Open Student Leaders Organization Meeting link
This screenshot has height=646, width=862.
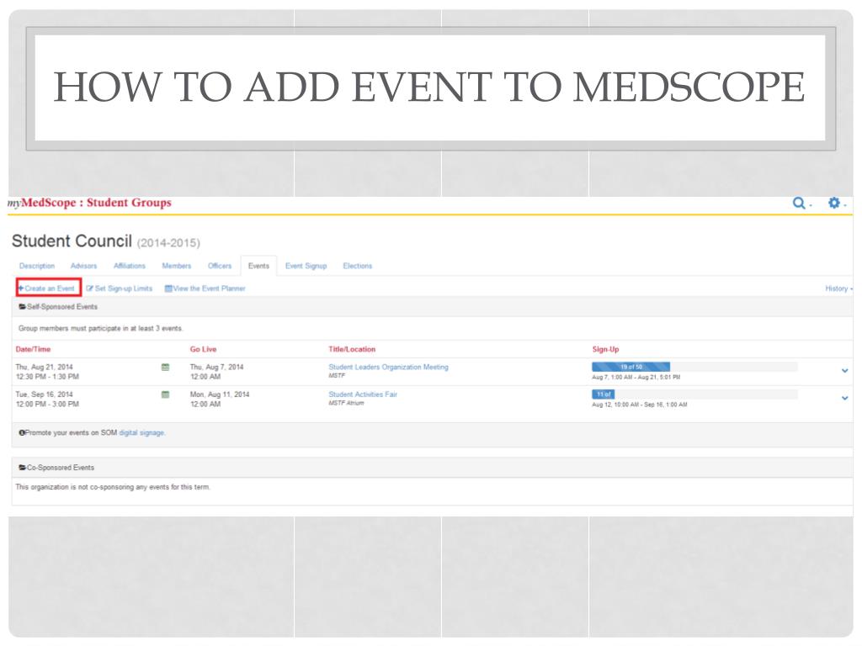[x=388, y=367]
